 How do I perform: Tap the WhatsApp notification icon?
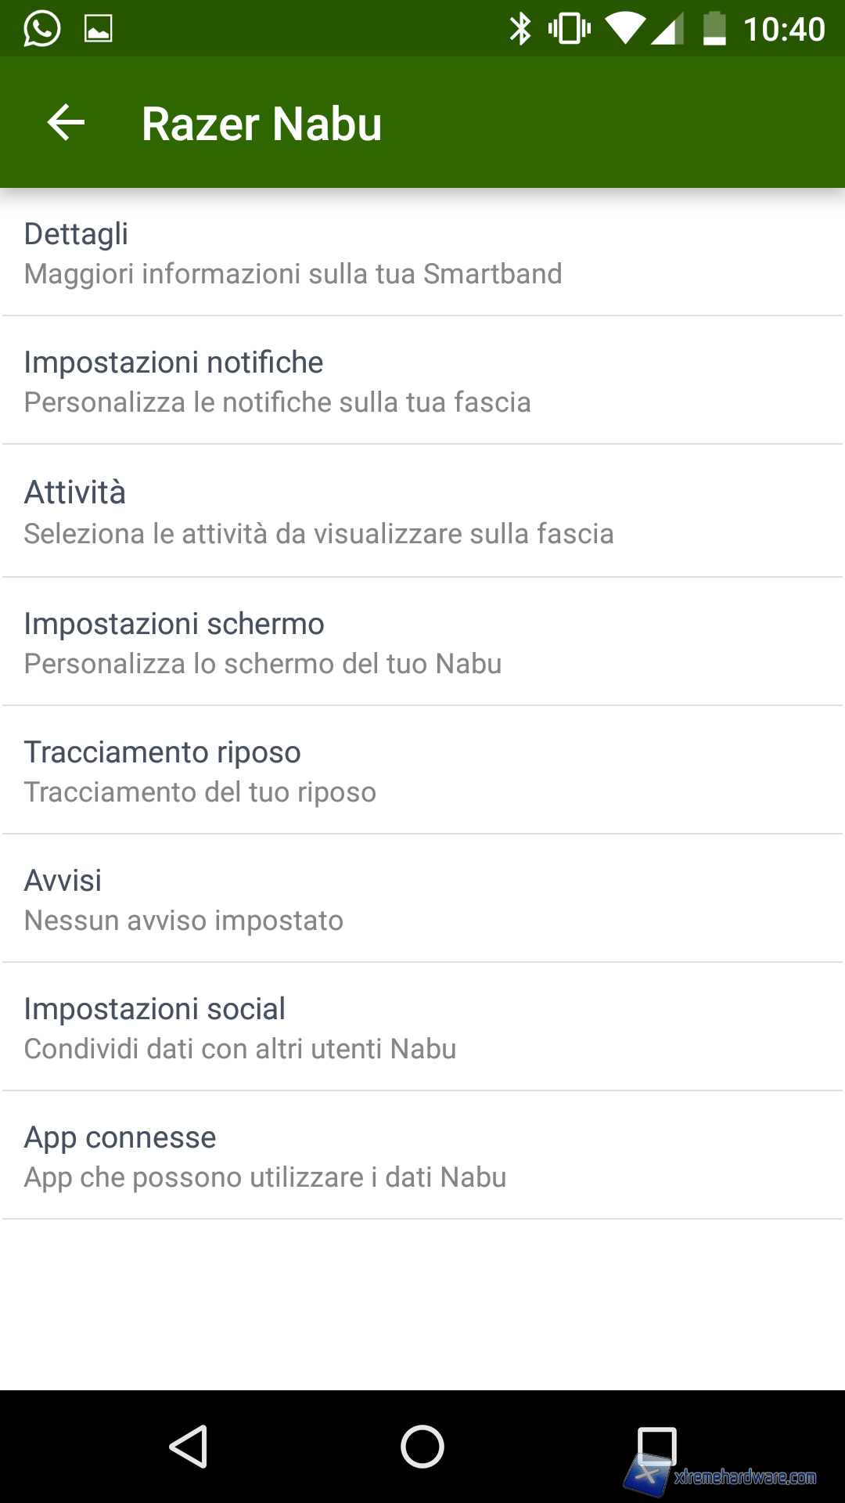41,29
